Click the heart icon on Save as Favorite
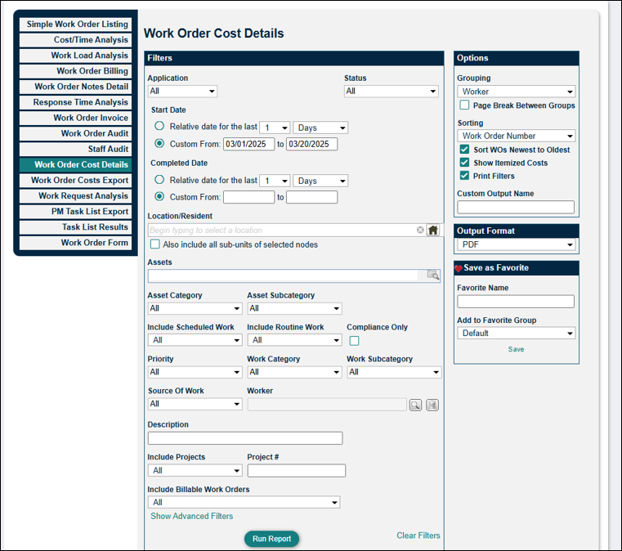The width and height of the screenshot is (622, 551). tap(459, 269)
